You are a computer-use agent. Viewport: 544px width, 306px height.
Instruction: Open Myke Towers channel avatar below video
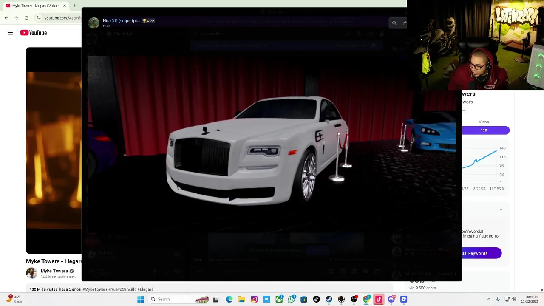tap(31, 273)
